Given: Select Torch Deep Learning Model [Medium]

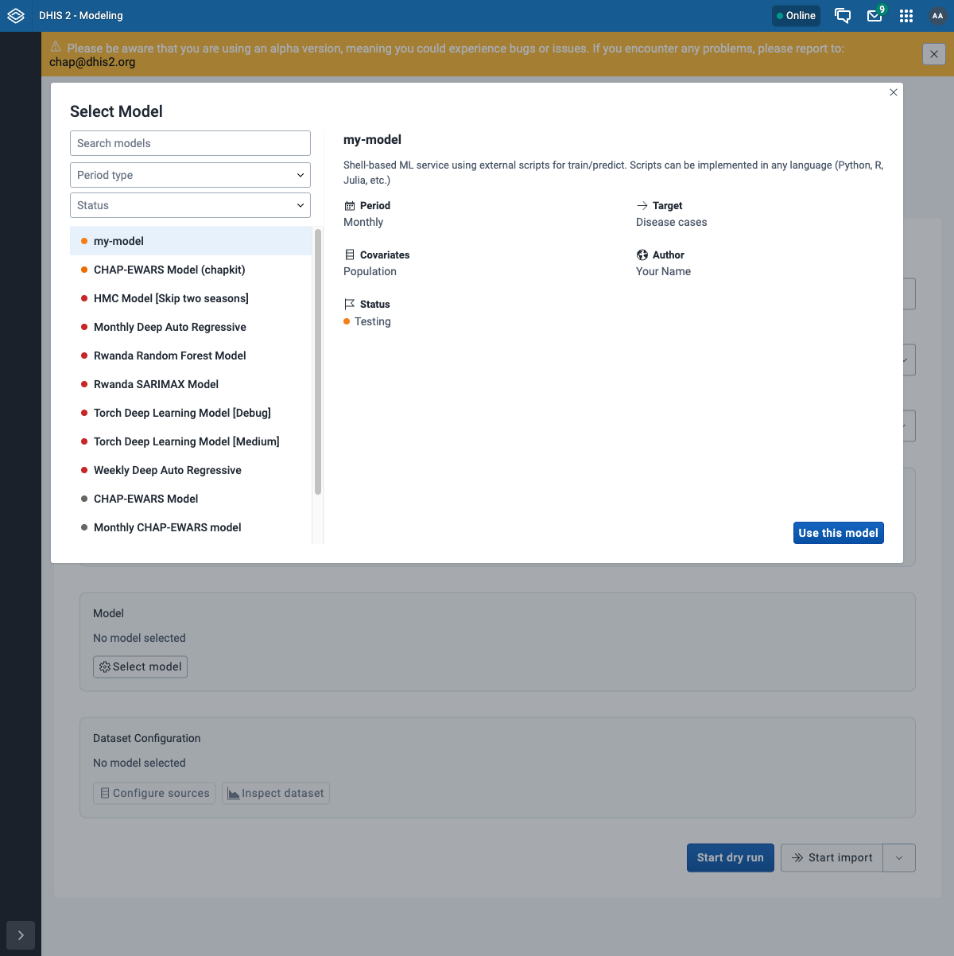Looking at the screenshot, I should click(x=191, y=441).
